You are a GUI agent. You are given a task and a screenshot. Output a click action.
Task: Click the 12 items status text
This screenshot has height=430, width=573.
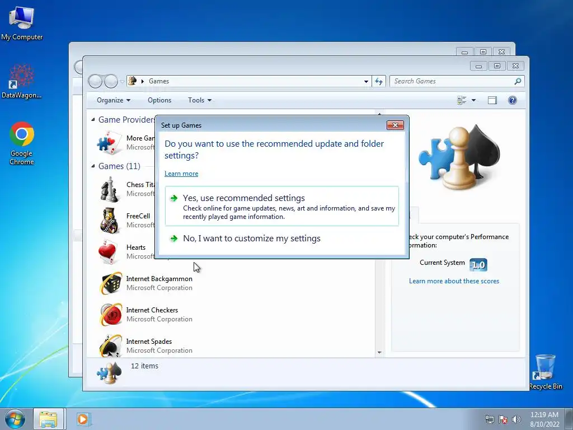coord(144,366)
